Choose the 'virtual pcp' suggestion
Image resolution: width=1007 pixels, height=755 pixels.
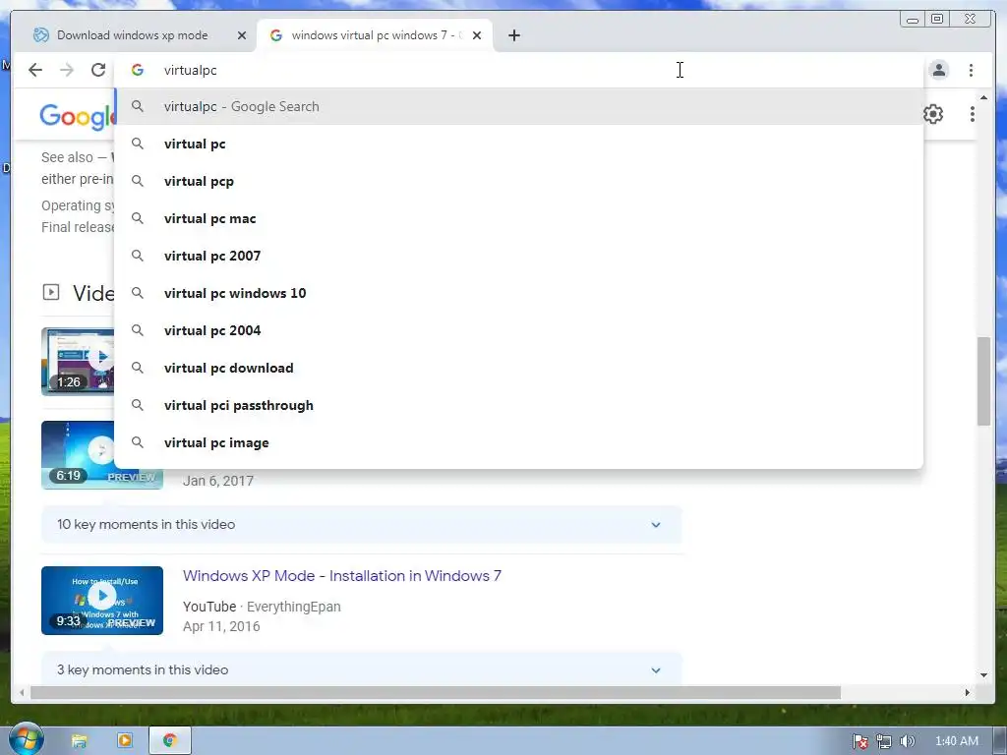[x=519, y=181]
